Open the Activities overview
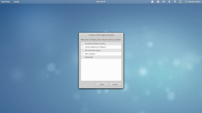 [6, 2]
